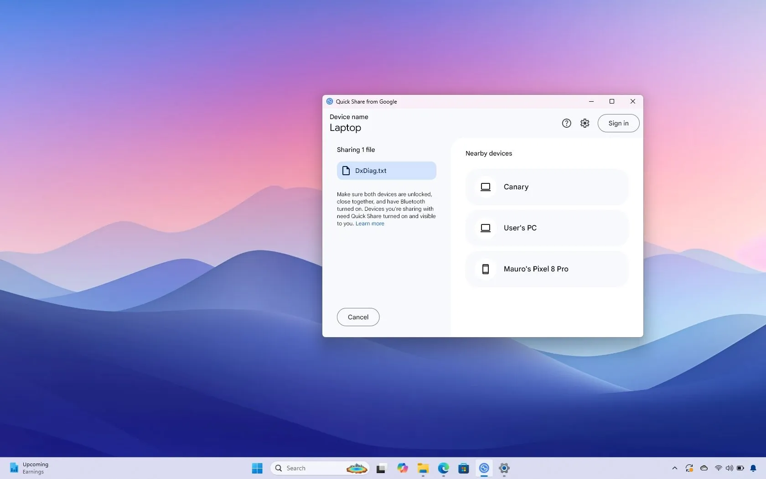Open Microsoft Store from taskbar
This screenshot has width=766, height=479.
coord(464,468)
